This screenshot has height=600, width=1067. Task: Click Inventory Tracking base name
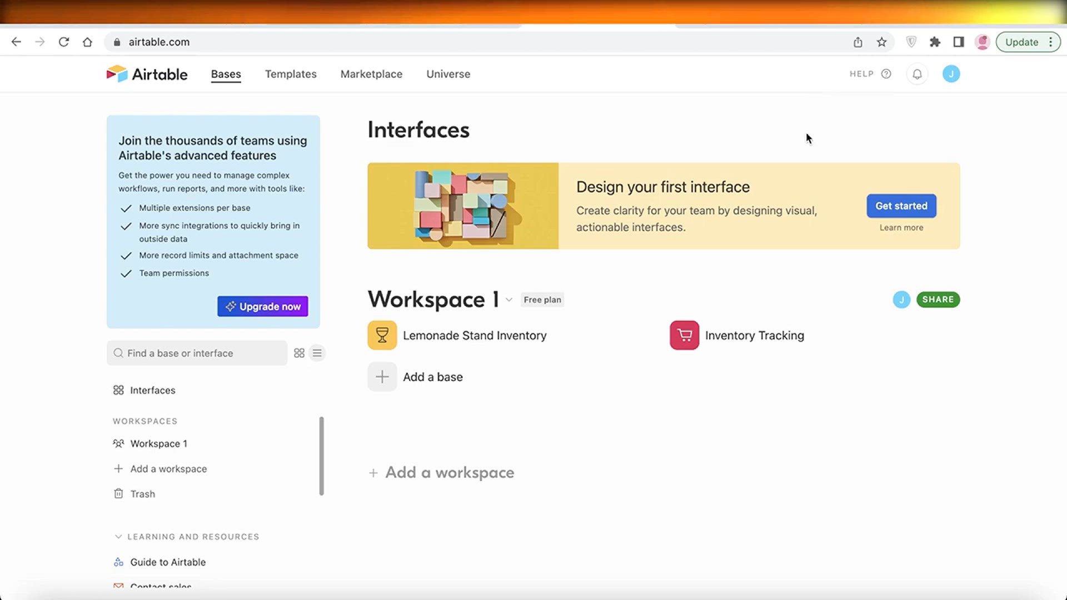[755, 335]
